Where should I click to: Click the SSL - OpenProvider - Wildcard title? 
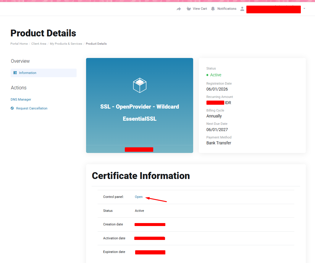coord(140,107)
